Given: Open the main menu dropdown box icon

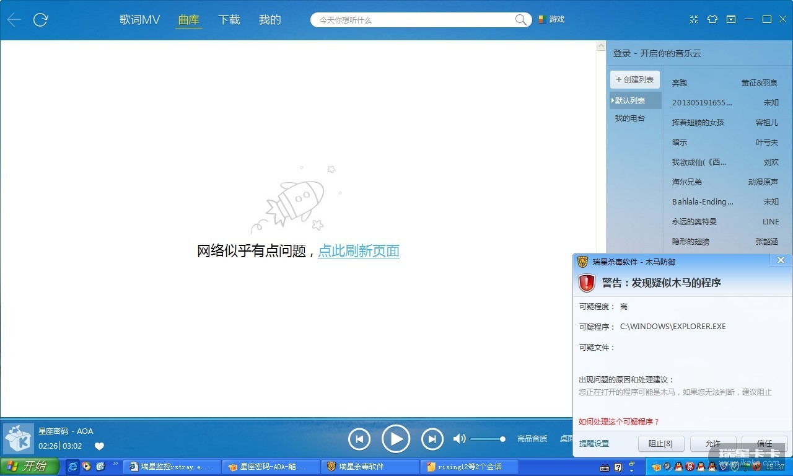Looking at the screenshot, I should point(731,19).
